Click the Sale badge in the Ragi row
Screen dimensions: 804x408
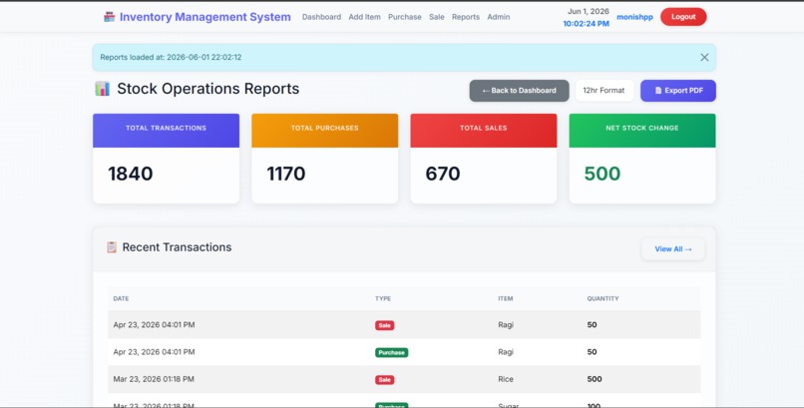click(x=385, y=325)
